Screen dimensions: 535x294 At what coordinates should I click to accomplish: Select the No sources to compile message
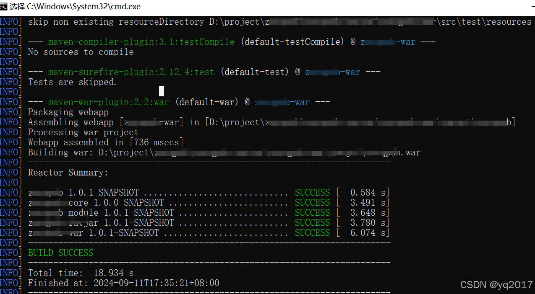(81, 52)
